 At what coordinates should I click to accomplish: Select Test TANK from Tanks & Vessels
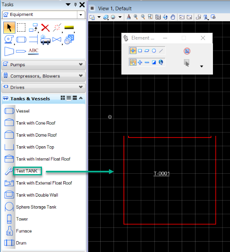click(x=27, y=171)
